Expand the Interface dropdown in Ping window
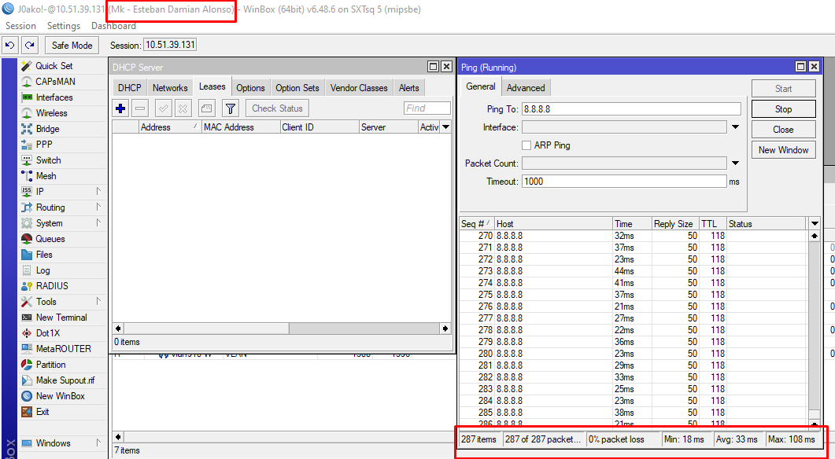 click(735, 127)
